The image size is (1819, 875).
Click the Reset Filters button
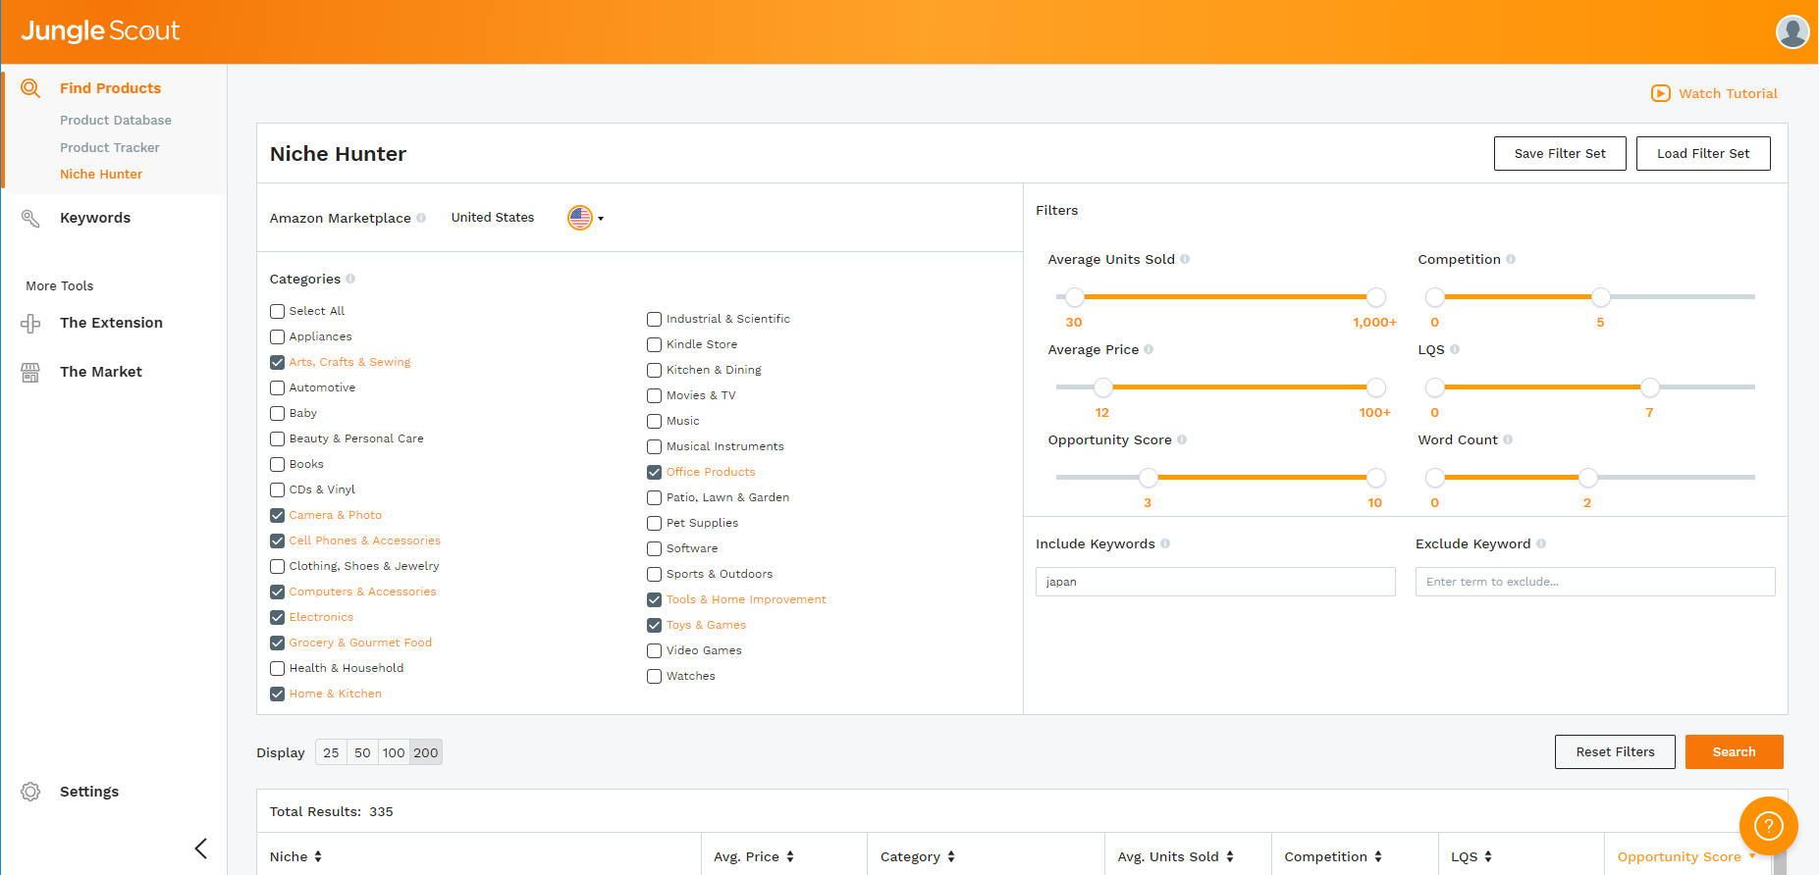[1615, 751]
